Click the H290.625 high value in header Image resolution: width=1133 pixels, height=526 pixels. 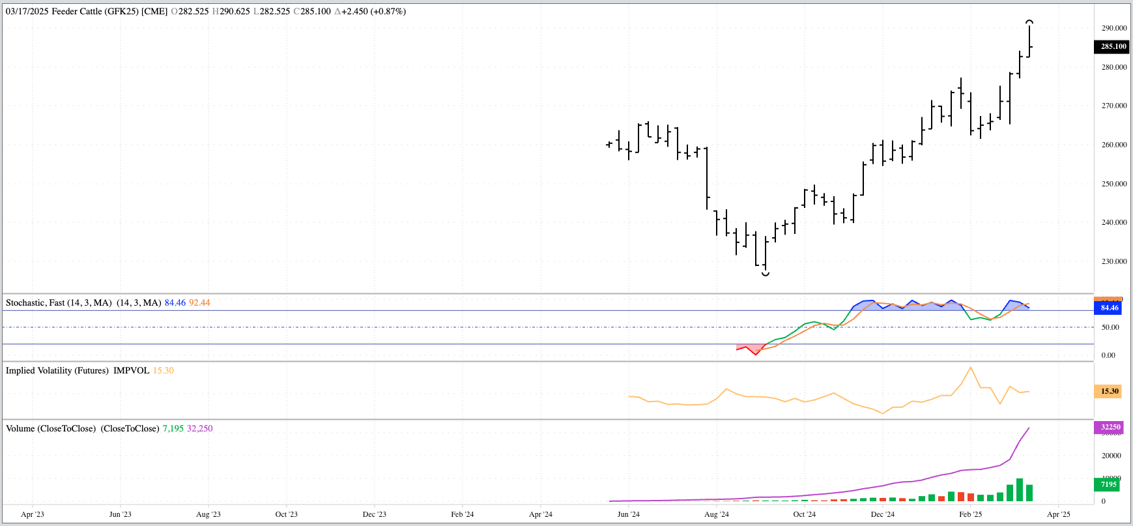231,11
